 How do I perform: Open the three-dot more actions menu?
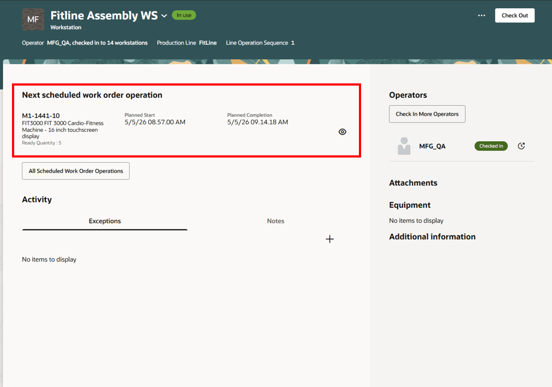(x=482, y=15)
